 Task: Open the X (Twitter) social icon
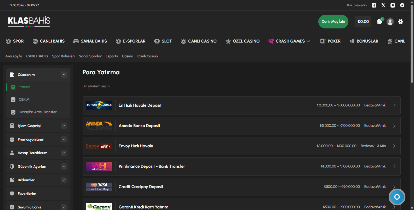pyautogui.click(x=383, y=5)
